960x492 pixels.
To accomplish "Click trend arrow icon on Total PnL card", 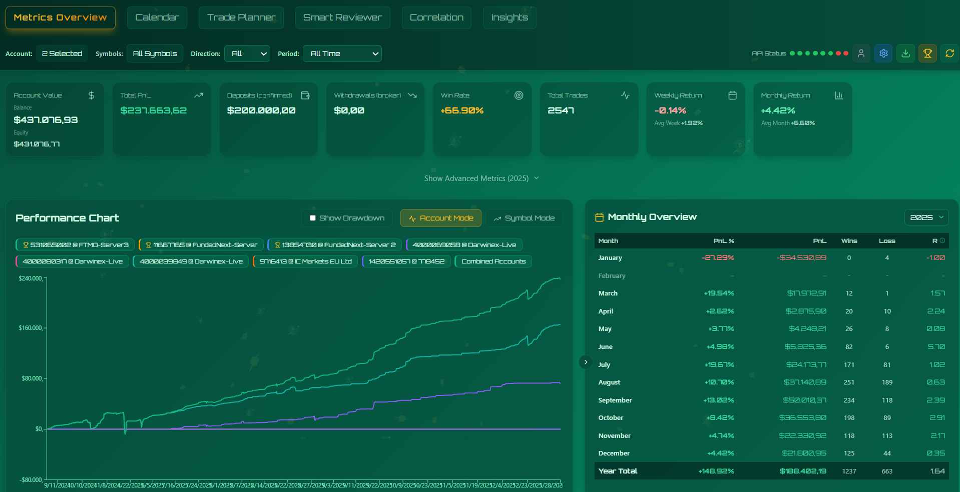I will coord(199,95).
